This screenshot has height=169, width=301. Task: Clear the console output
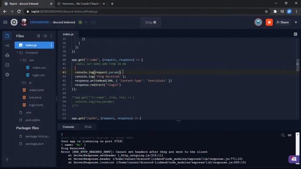(x=290, y=135)
